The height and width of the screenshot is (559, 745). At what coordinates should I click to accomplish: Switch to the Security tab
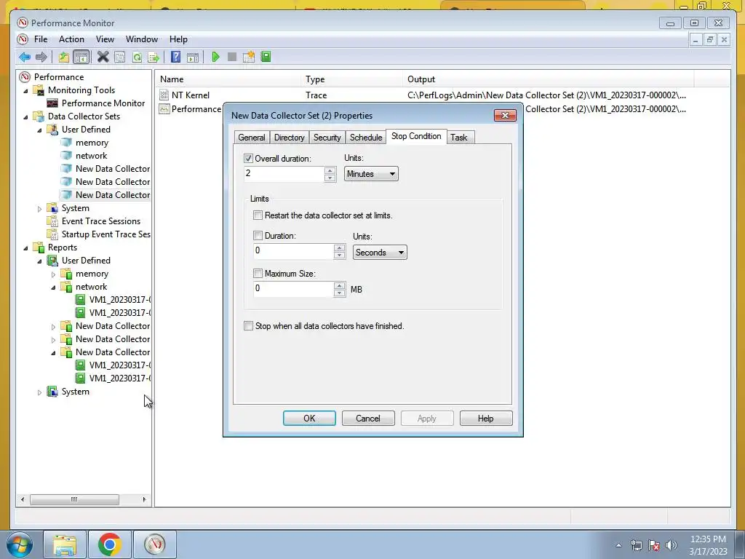pyautogui.click(x=327, y=138)
